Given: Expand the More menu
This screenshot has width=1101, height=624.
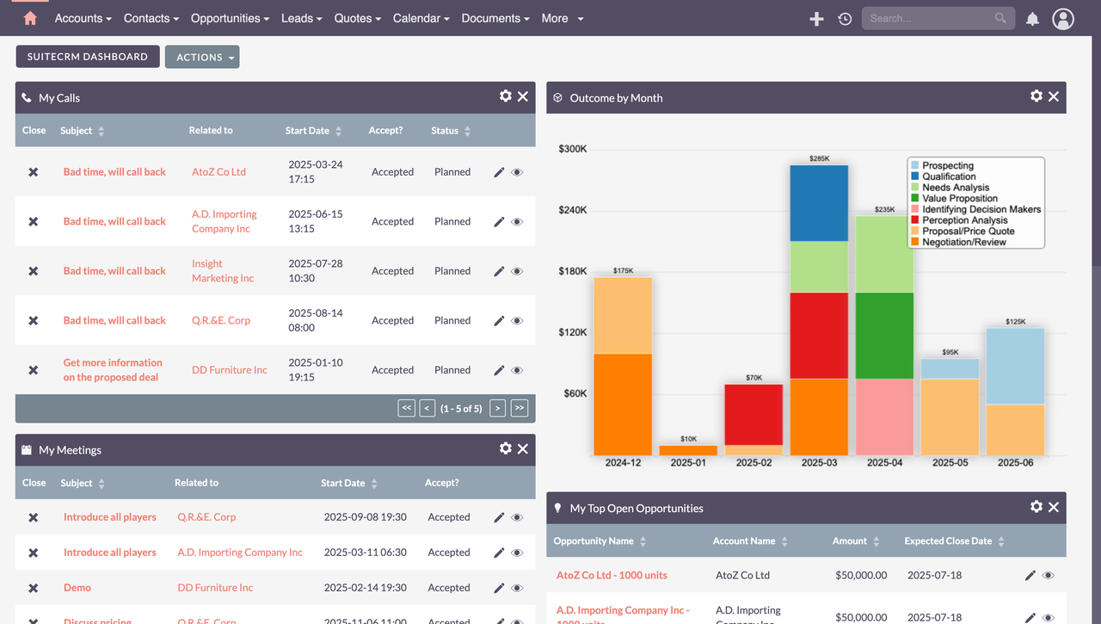Looking at the screenshot, I should point(563,18).
